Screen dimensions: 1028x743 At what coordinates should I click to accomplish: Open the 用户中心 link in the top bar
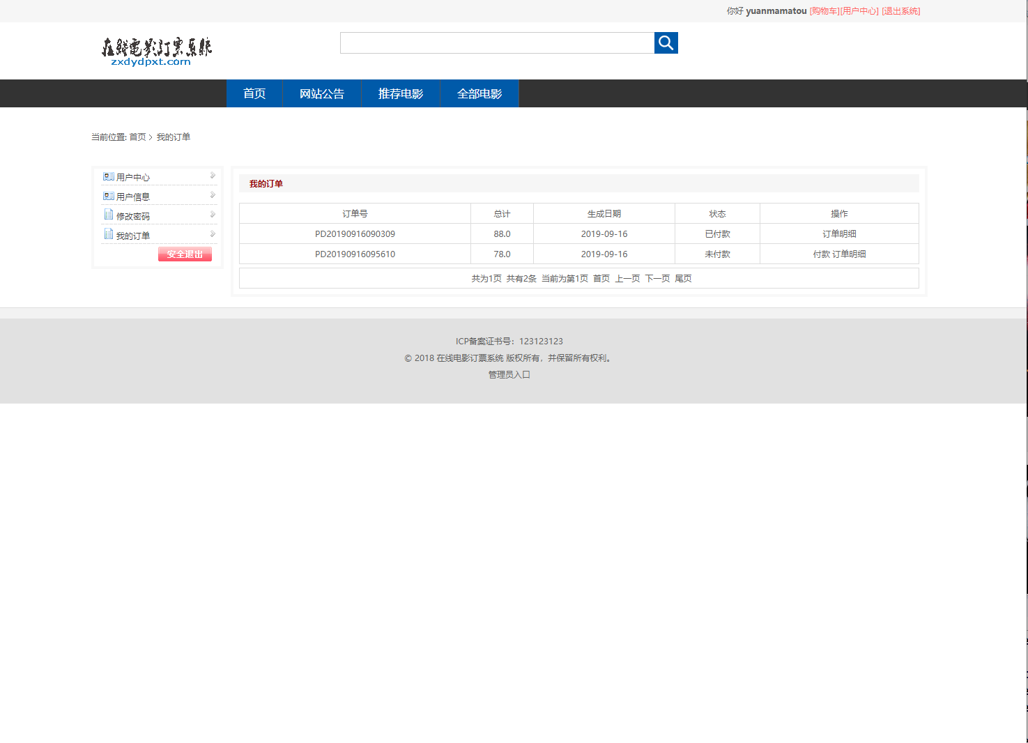tap(859, 11)
